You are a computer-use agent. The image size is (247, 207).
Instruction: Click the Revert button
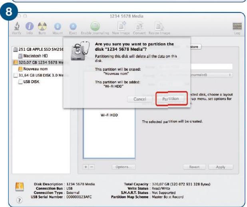pyautogui.click(x=194, y=167)
